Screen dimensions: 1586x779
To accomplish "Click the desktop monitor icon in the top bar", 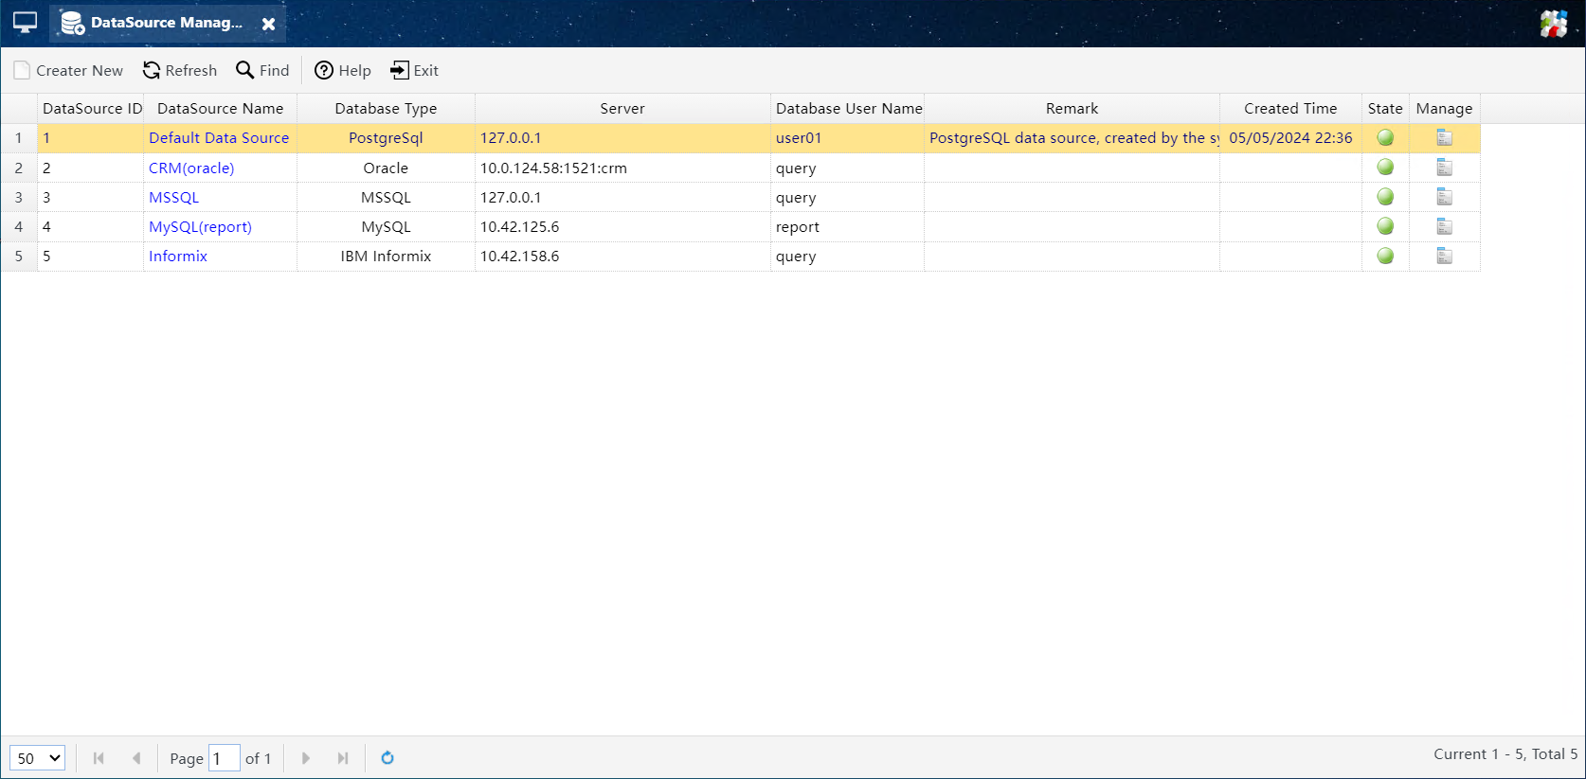I will [25, 23].
